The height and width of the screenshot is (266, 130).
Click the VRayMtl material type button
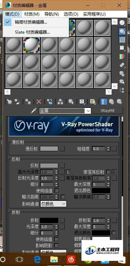coord(107,111)
